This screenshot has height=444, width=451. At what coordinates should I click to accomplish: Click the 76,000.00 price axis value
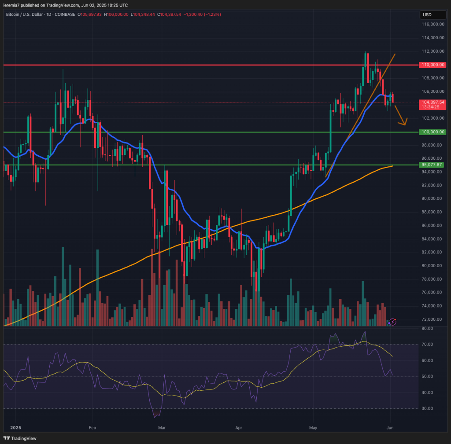click(432, 292)
